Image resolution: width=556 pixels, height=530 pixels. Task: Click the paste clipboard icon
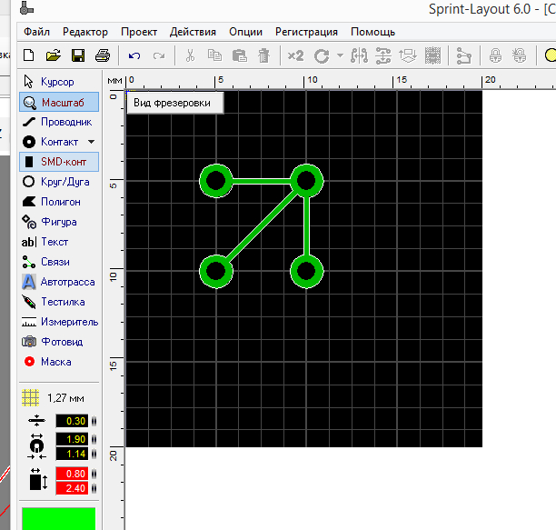click(239, 55)
